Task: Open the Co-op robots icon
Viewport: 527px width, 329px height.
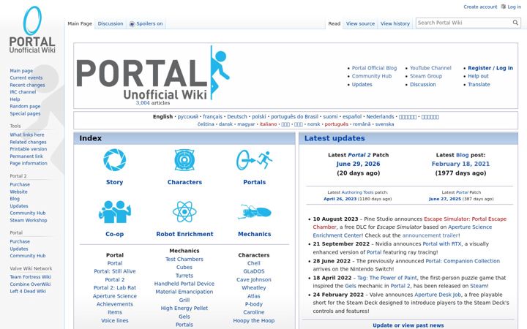Action: [115, 212]
